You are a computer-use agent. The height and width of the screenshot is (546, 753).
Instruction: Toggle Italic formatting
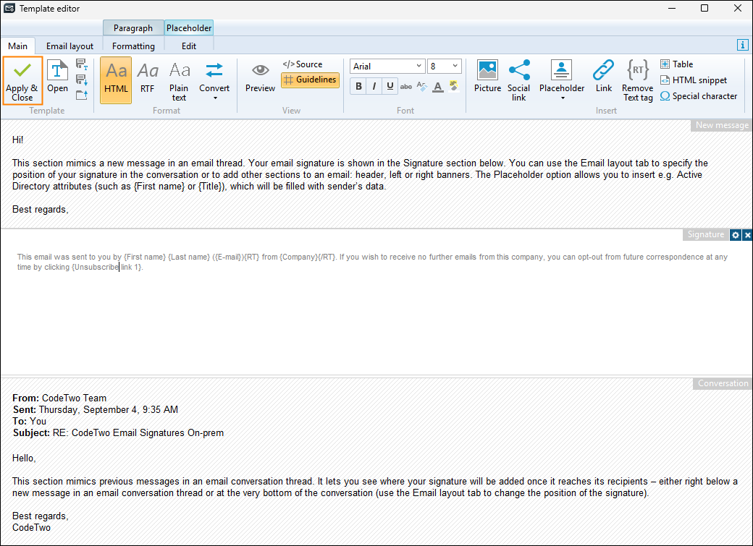tap(374, 87)
